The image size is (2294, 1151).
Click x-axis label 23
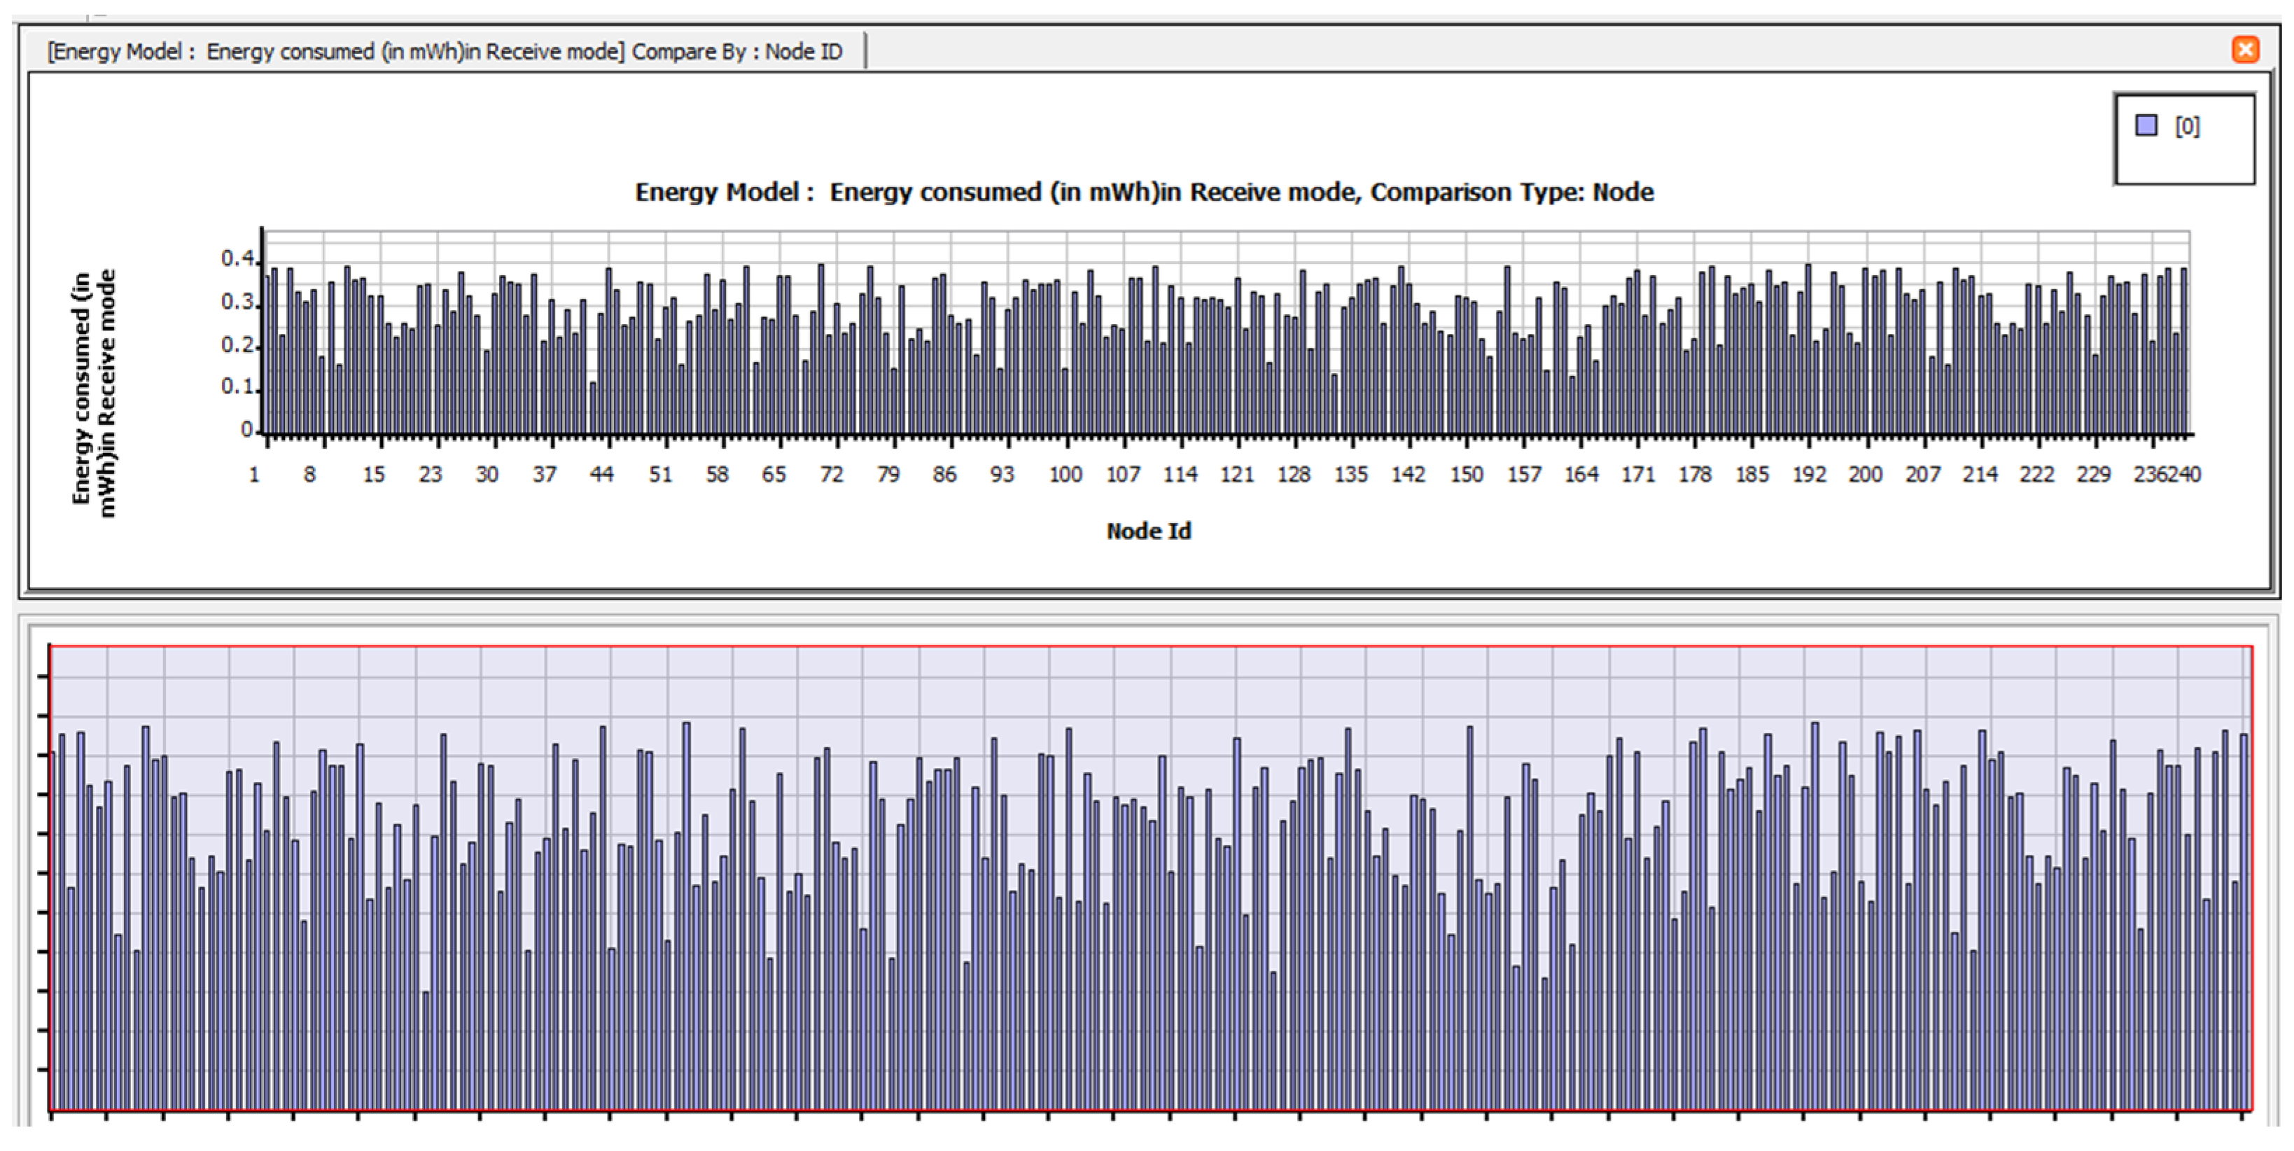pos(430,475)
